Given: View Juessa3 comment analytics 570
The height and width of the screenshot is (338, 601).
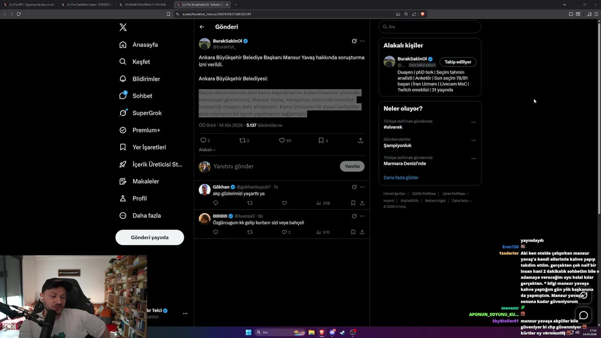Looking at the screenshot, I should (x=323, y=232).
